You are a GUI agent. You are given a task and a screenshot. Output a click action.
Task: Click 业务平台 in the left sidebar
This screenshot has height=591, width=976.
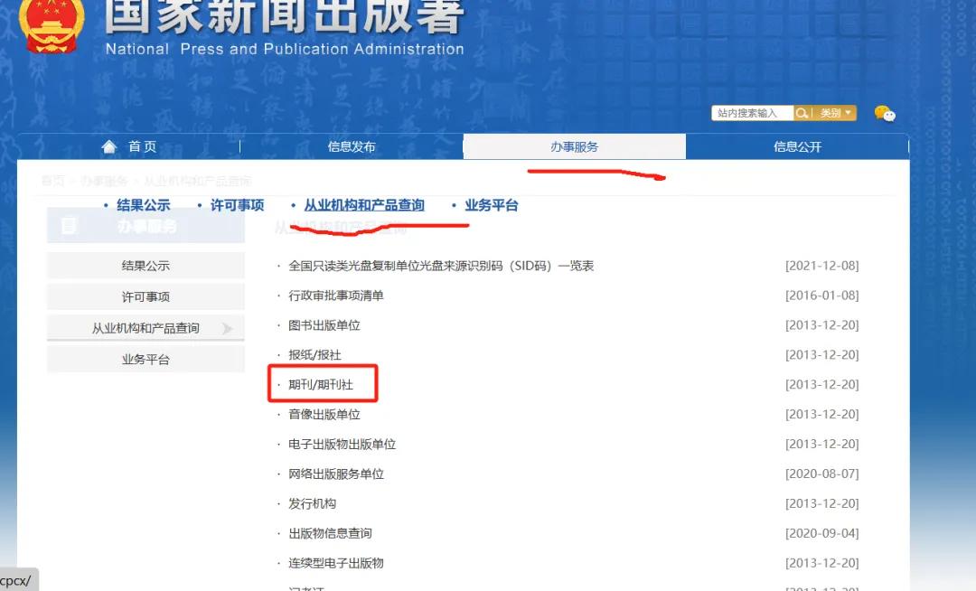pos(145,360)
